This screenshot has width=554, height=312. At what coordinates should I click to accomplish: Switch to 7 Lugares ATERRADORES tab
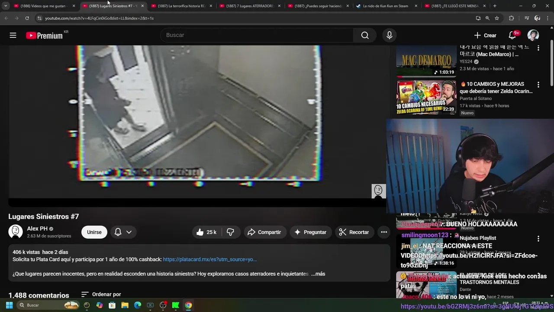pyautogui.click(x=250, y=6)
